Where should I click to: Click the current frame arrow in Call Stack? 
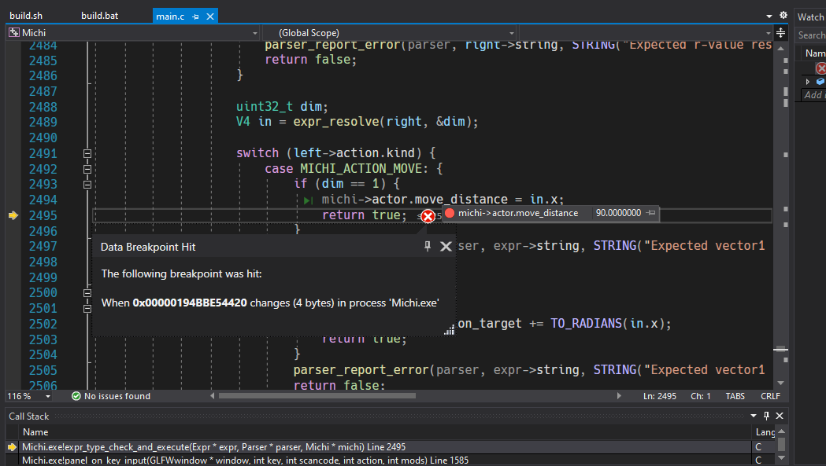[x=12, y=447]
